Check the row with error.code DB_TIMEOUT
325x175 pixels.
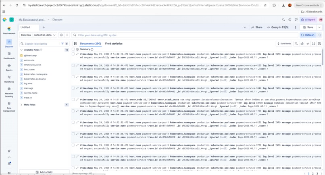coord(73,100)
